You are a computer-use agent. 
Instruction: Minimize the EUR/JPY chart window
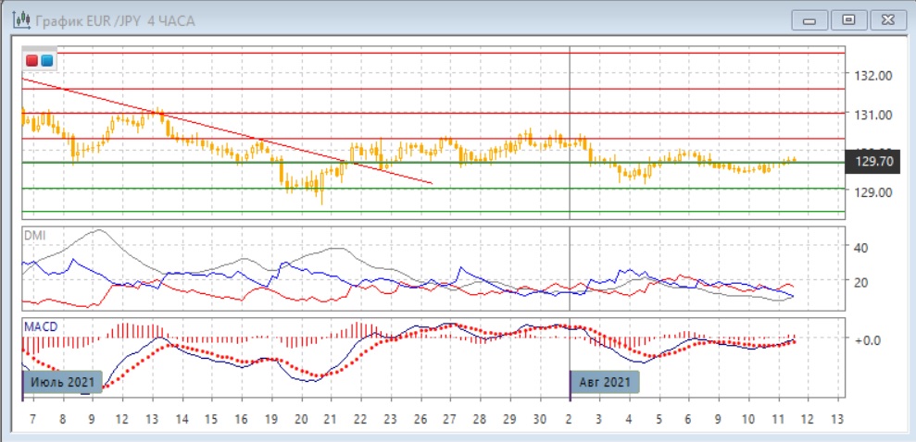tap(813, 18)
